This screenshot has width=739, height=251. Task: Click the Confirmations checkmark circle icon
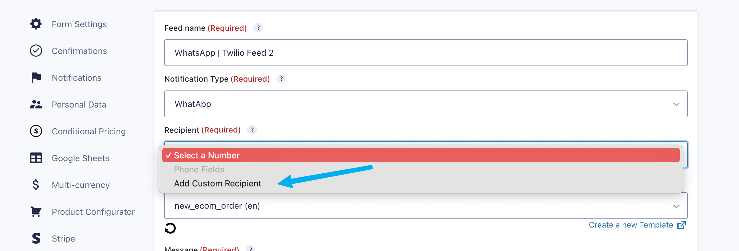36,51
